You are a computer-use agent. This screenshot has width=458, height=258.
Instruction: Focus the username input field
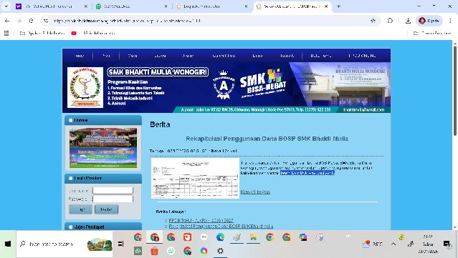click(113, 190)
